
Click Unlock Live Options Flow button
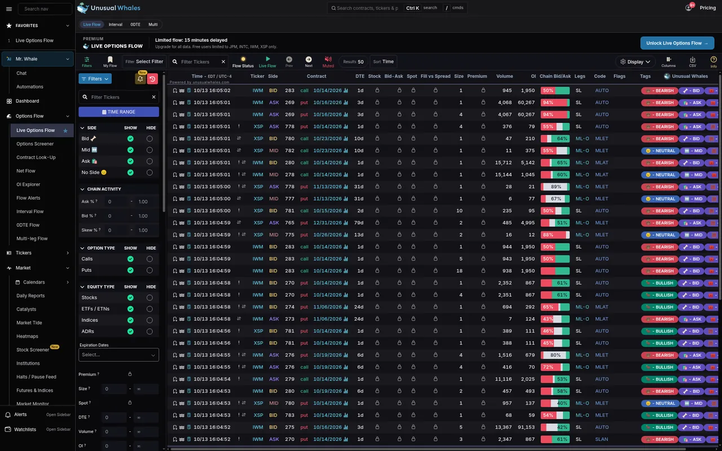click(677, 43)
